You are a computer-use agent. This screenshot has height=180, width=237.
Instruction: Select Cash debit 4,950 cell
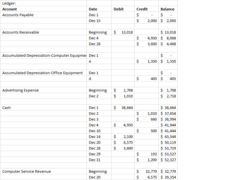pyautogui.click(x=123, y=125)
